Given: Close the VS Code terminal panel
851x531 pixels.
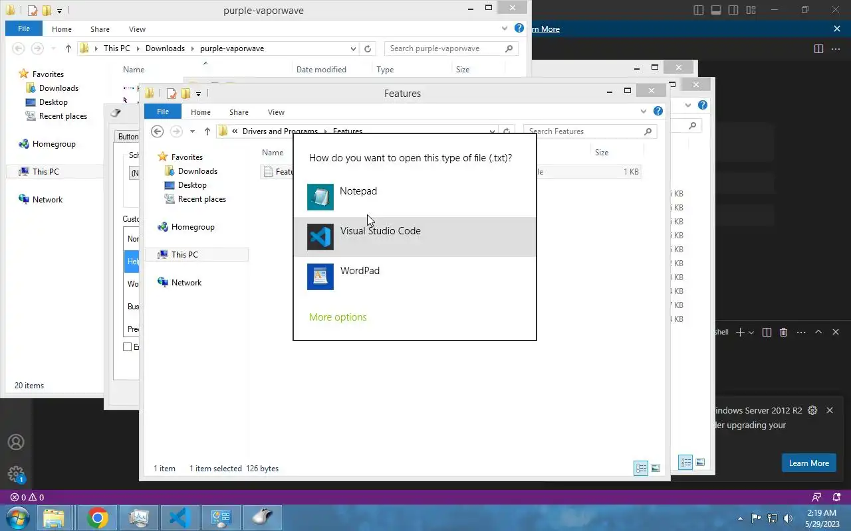Looking at the screenshot, I should (x=836, y=332).
